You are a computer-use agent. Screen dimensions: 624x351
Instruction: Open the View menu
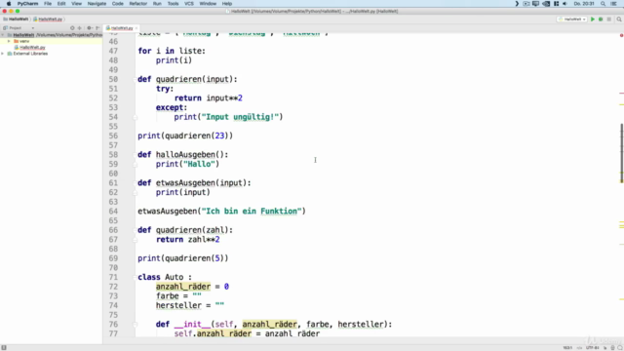[x=76, y=4]
